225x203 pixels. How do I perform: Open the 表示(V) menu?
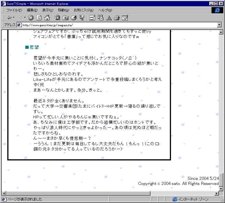(x=48, y=10)
